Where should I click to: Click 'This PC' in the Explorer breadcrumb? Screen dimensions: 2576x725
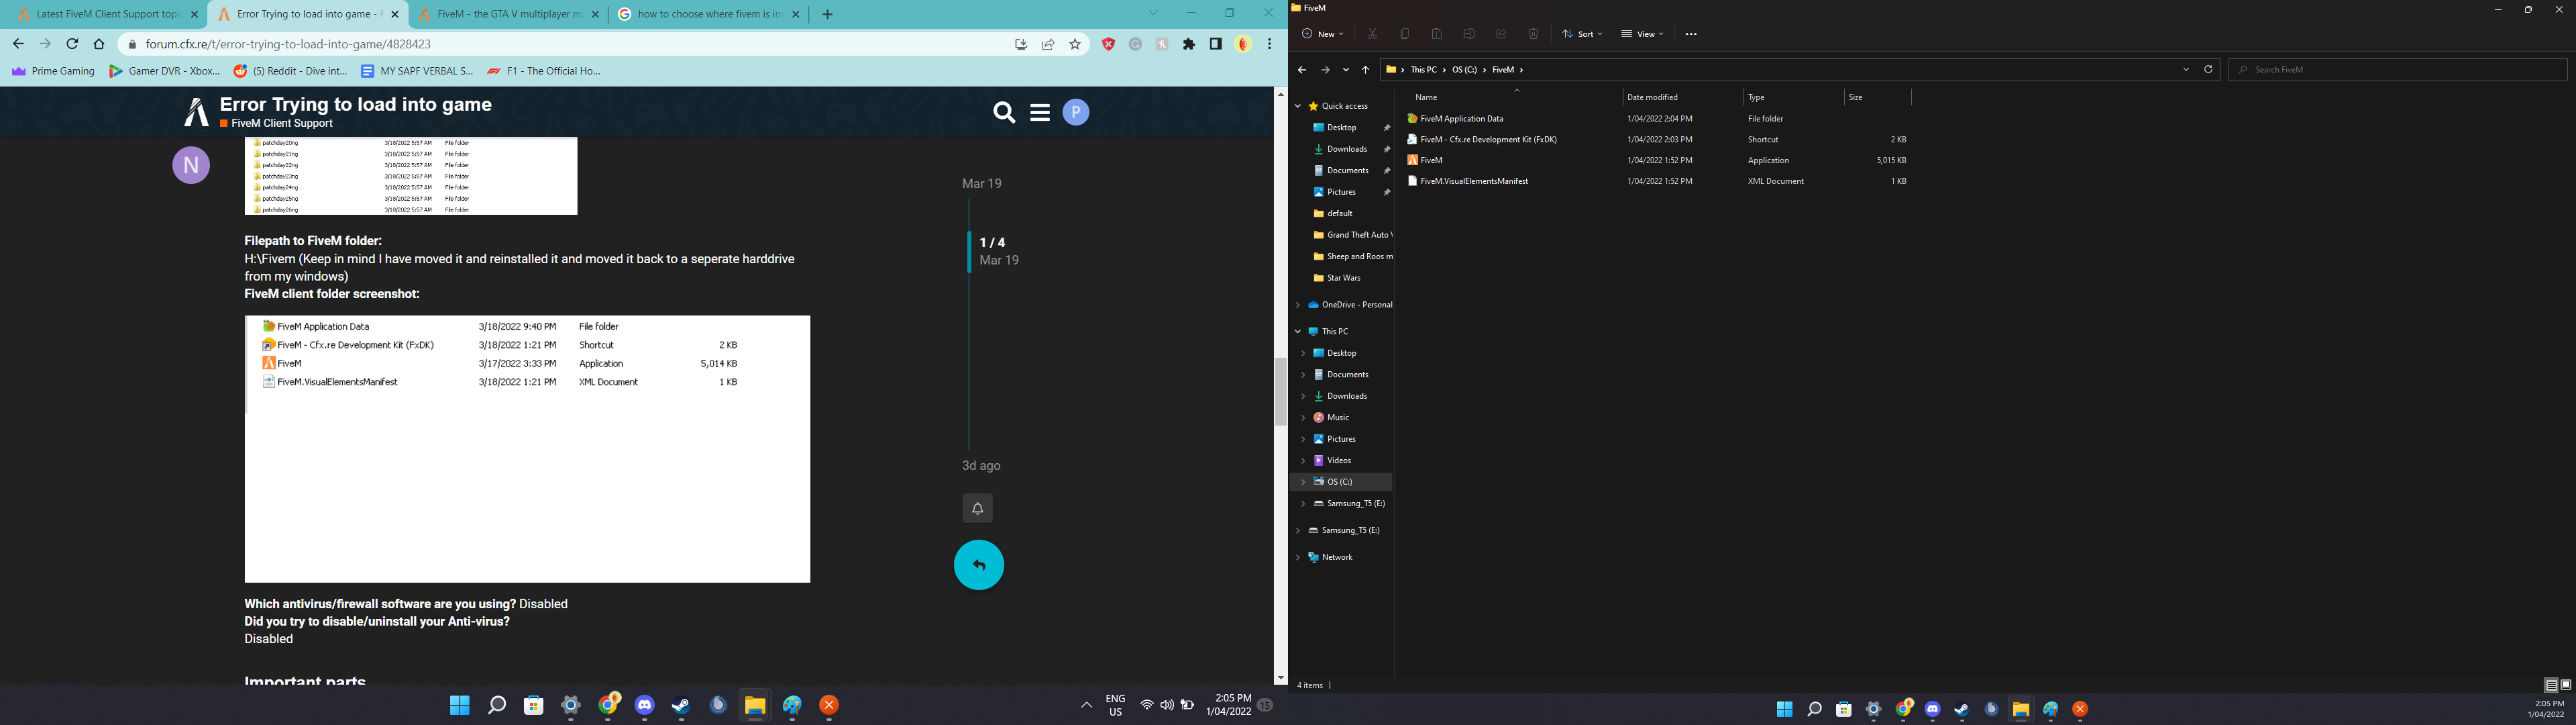(1424, 70)
